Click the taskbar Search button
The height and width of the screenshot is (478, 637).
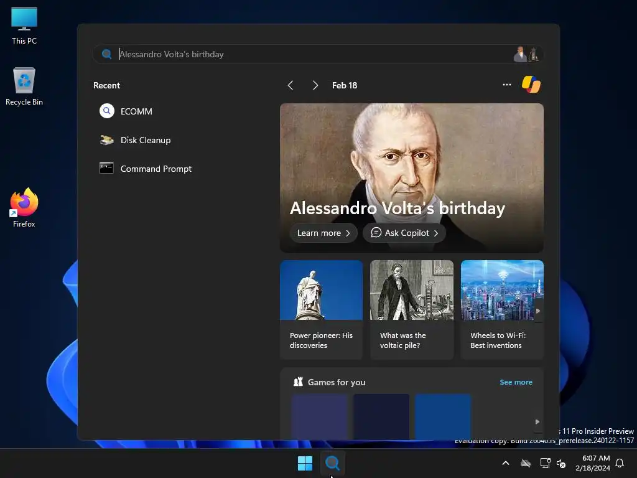click(x=332, y=463)
